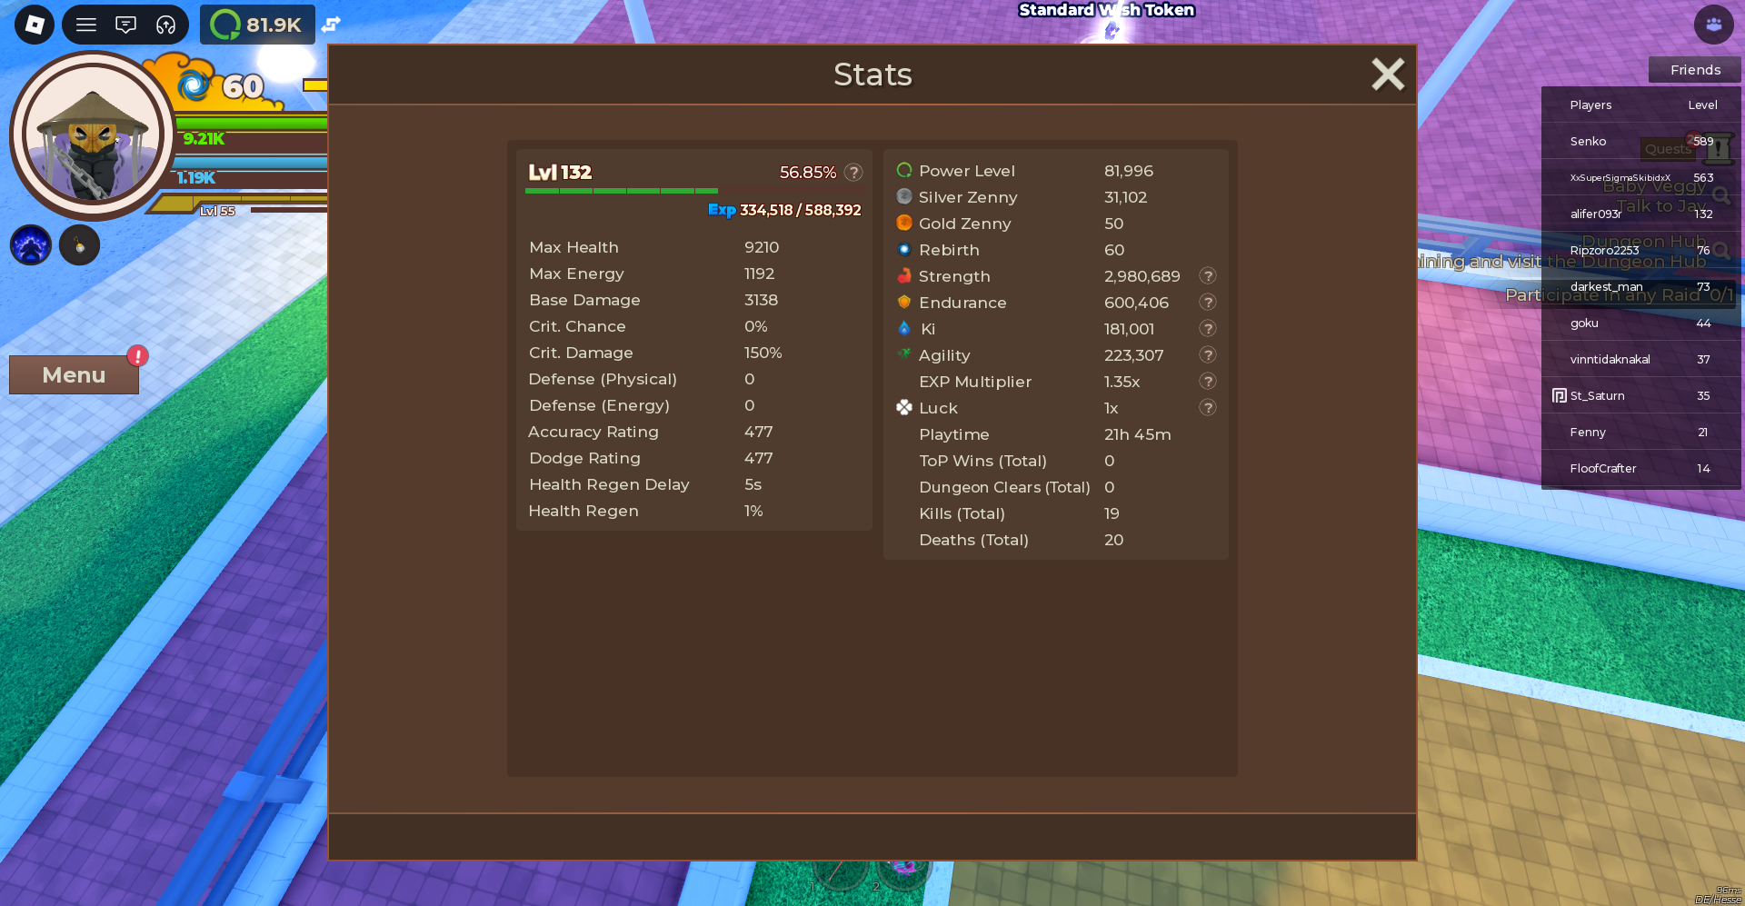The height and width of the screenshot is (906, 1745).
Task: Click the help icon for EXP Multiplier
Action: [1208, 381]
